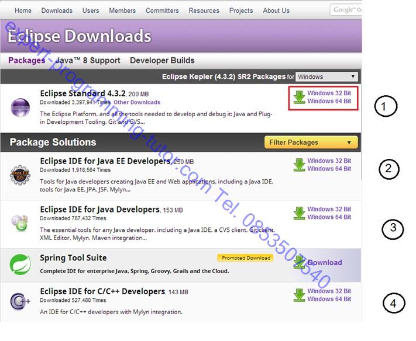This screenshot has height=341, width=416.
Task: Click 'Downloaded 3,397,941 Times' text
Action: [75, 102]
